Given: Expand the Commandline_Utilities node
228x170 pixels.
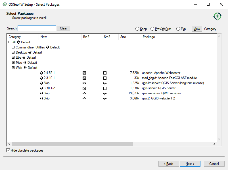Looking at the screenshot, I should [x=13, y=47].
